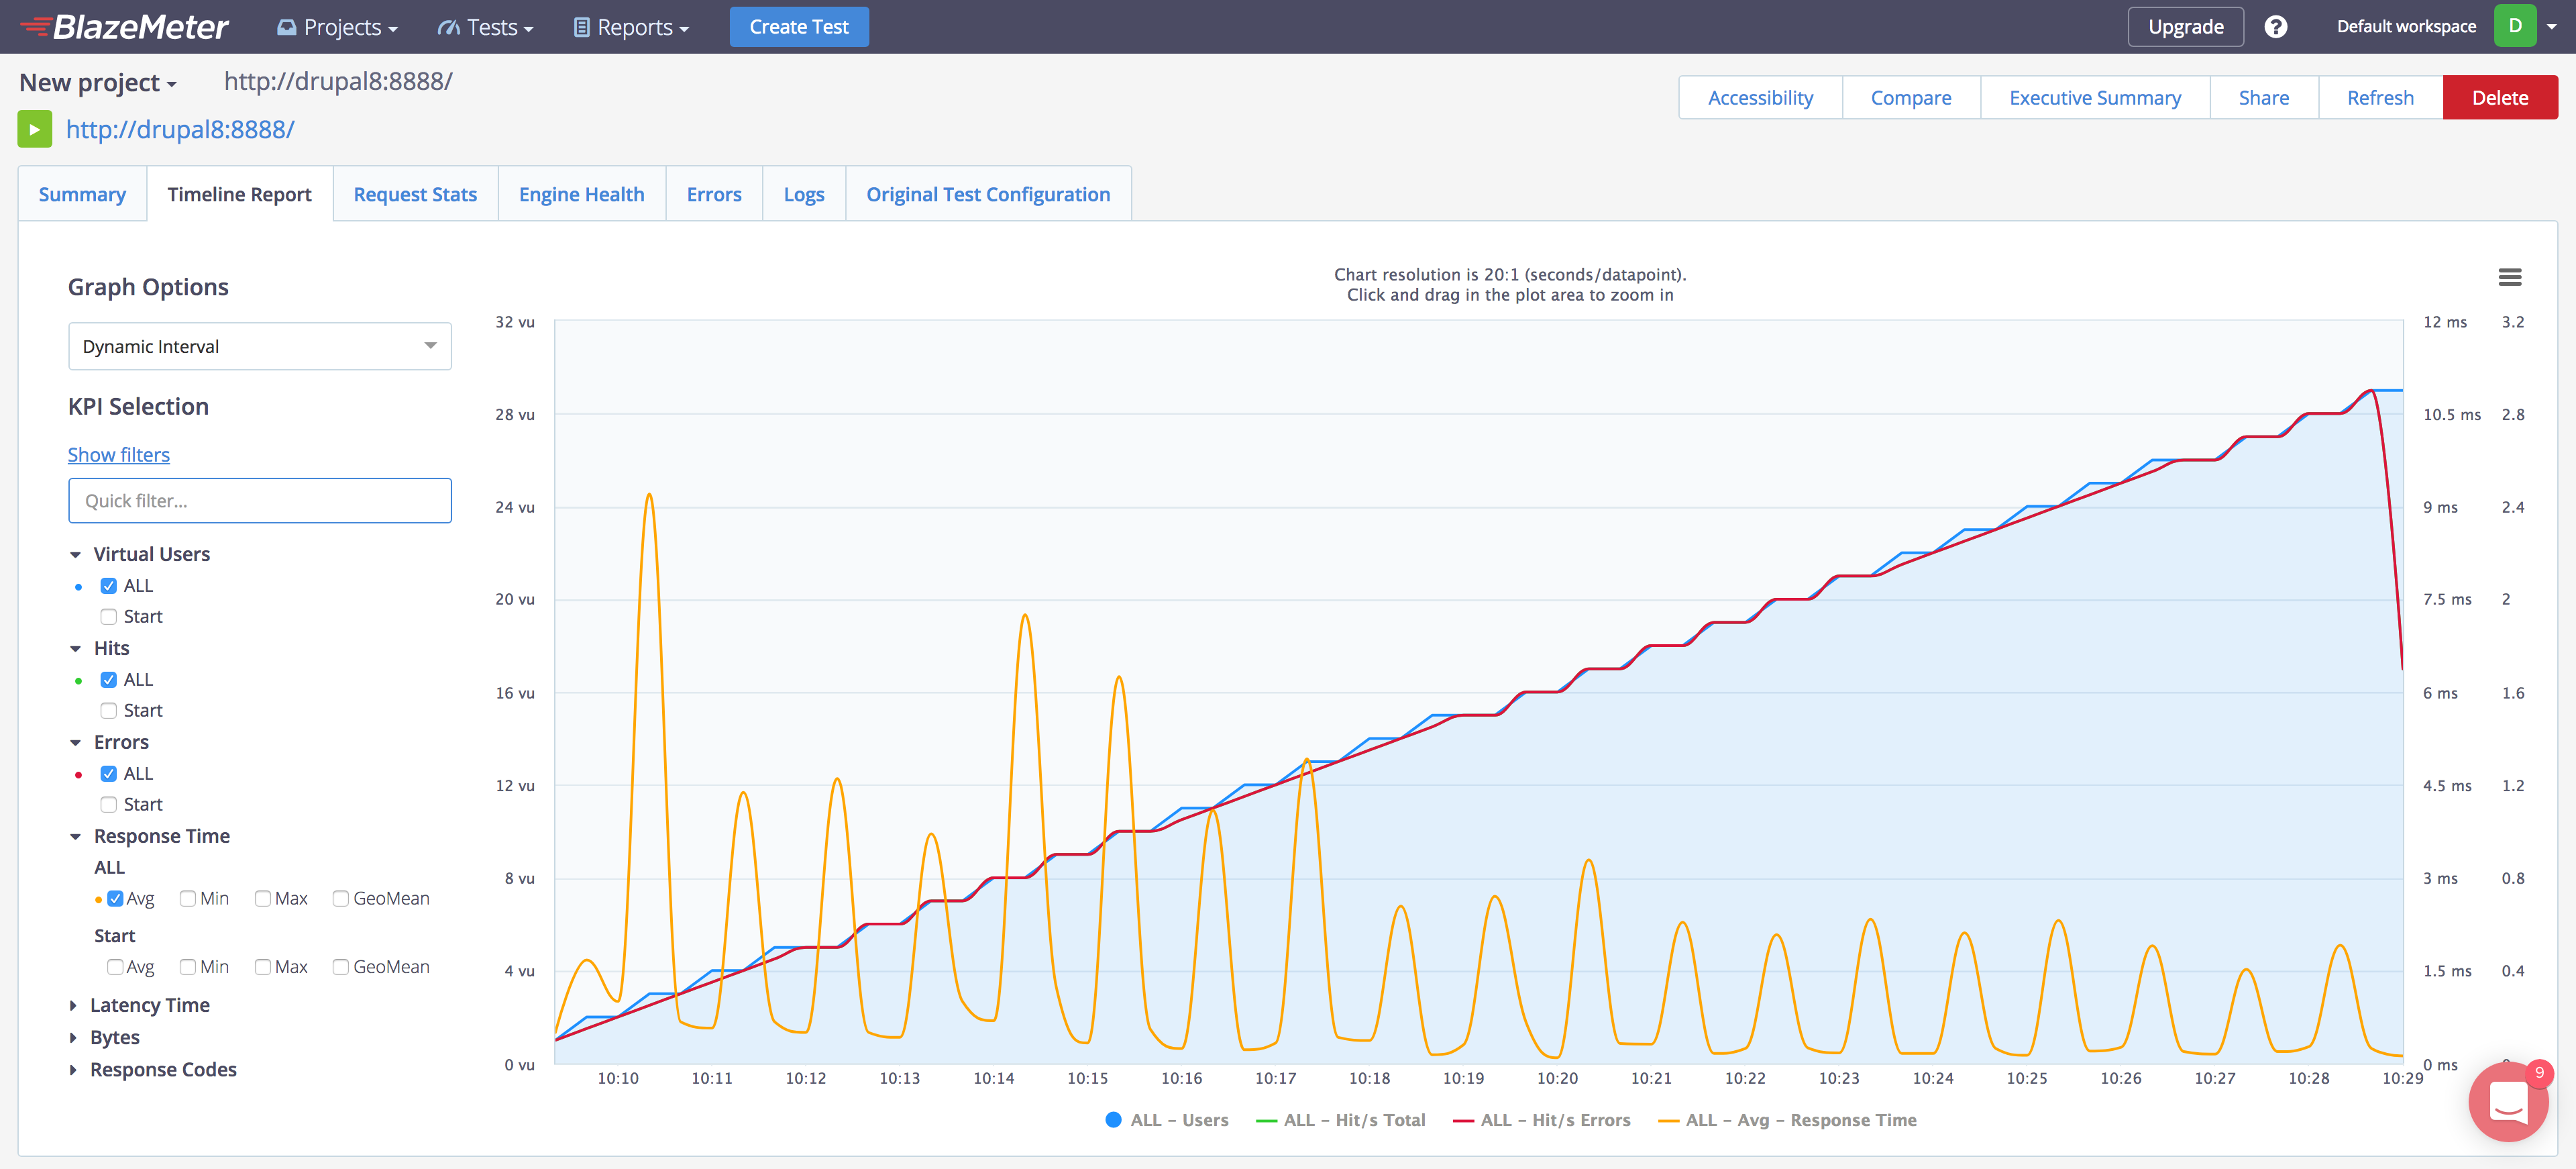Enable the Start checkbox under Hits
Image resolution: width=2576 pixels, height=1169 pixels.
[109, 710]
